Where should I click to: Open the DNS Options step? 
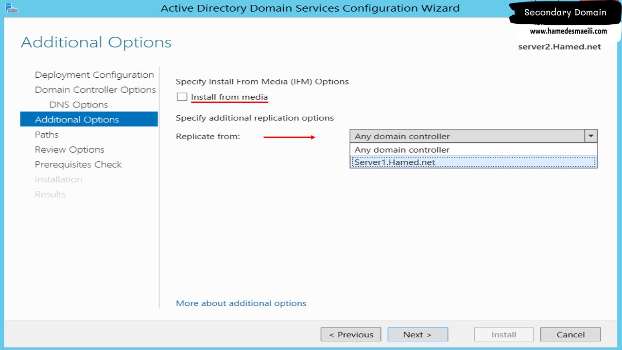coord(79,105)
